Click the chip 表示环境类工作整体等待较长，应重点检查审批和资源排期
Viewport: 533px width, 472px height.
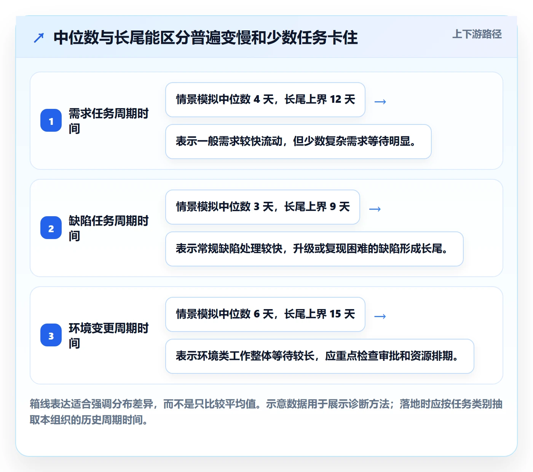pos(320,356)
